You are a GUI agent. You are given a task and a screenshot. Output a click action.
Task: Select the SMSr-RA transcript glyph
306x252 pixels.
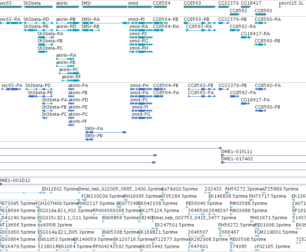pos(104,23)
